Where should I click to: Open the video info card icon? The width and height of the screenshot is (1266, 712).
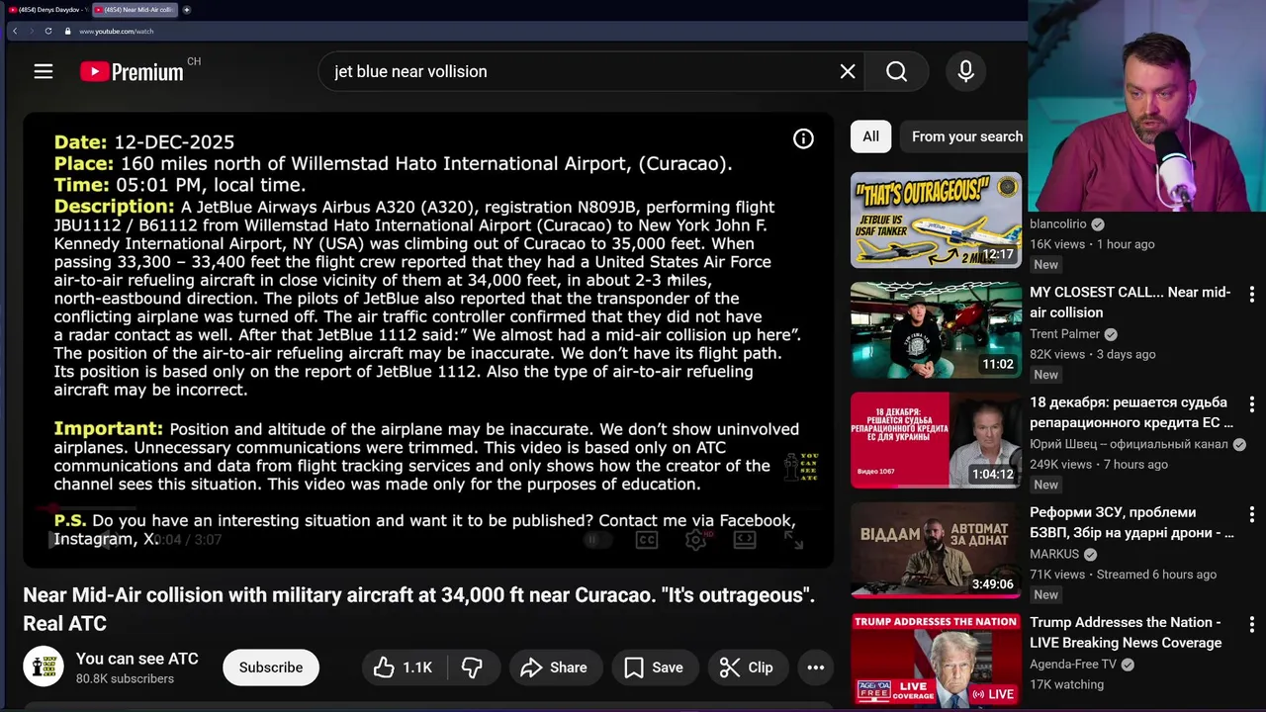click(803, 139)
